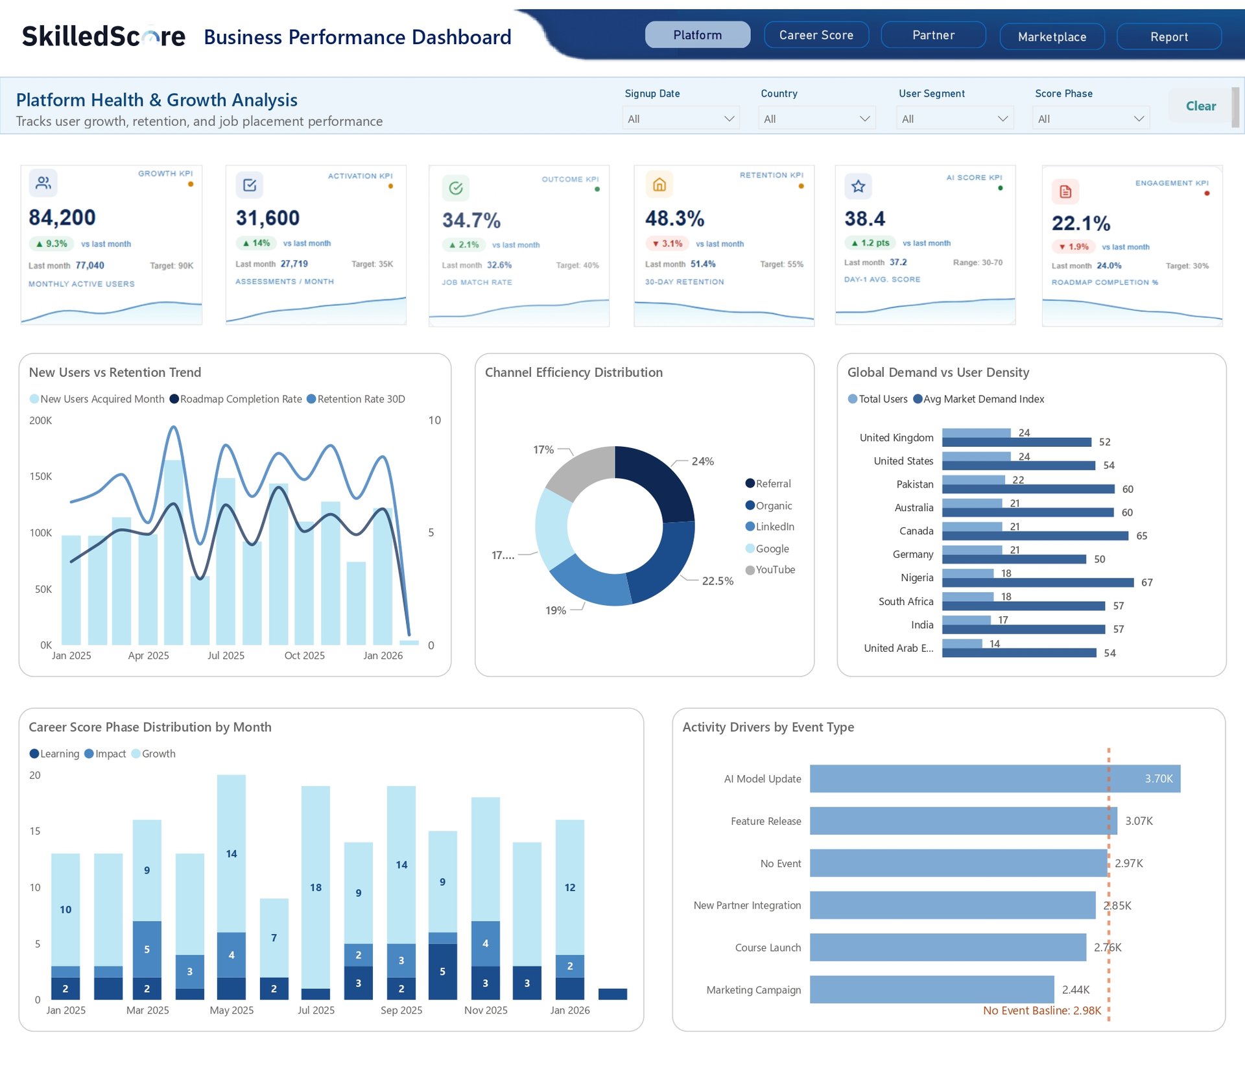Expand the Country filter dropdown
The height and width of the screenshot is (1074, 1245).
pos(816,119)
